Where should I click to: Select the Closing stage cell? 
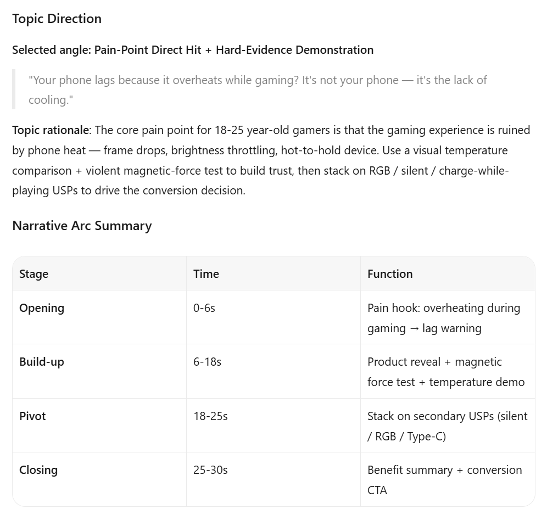[x=99, y=479]
